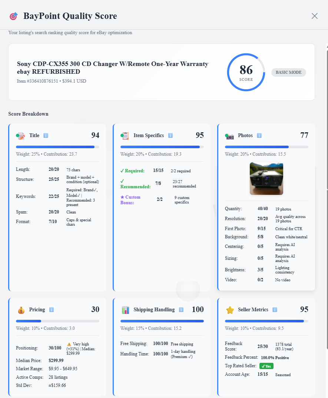Close the BayPoint Quality Score dialog

pyautogui.click(x=314, y=16)
